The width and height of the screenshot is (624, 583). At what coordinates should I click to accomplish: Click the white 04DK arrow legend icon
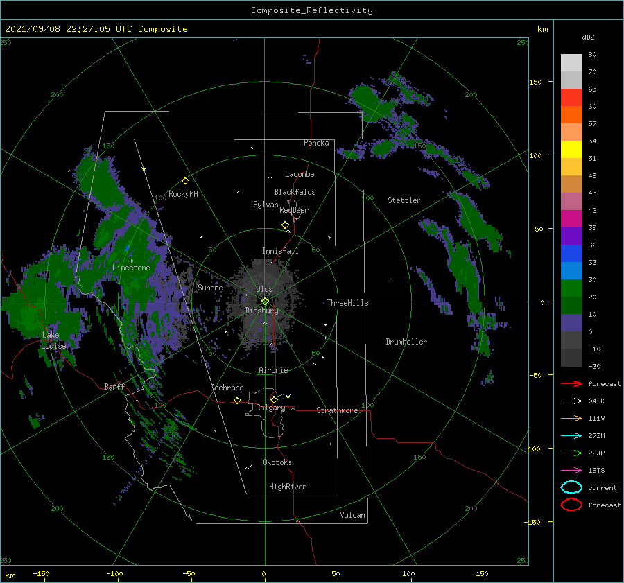(x=571, y=401)
